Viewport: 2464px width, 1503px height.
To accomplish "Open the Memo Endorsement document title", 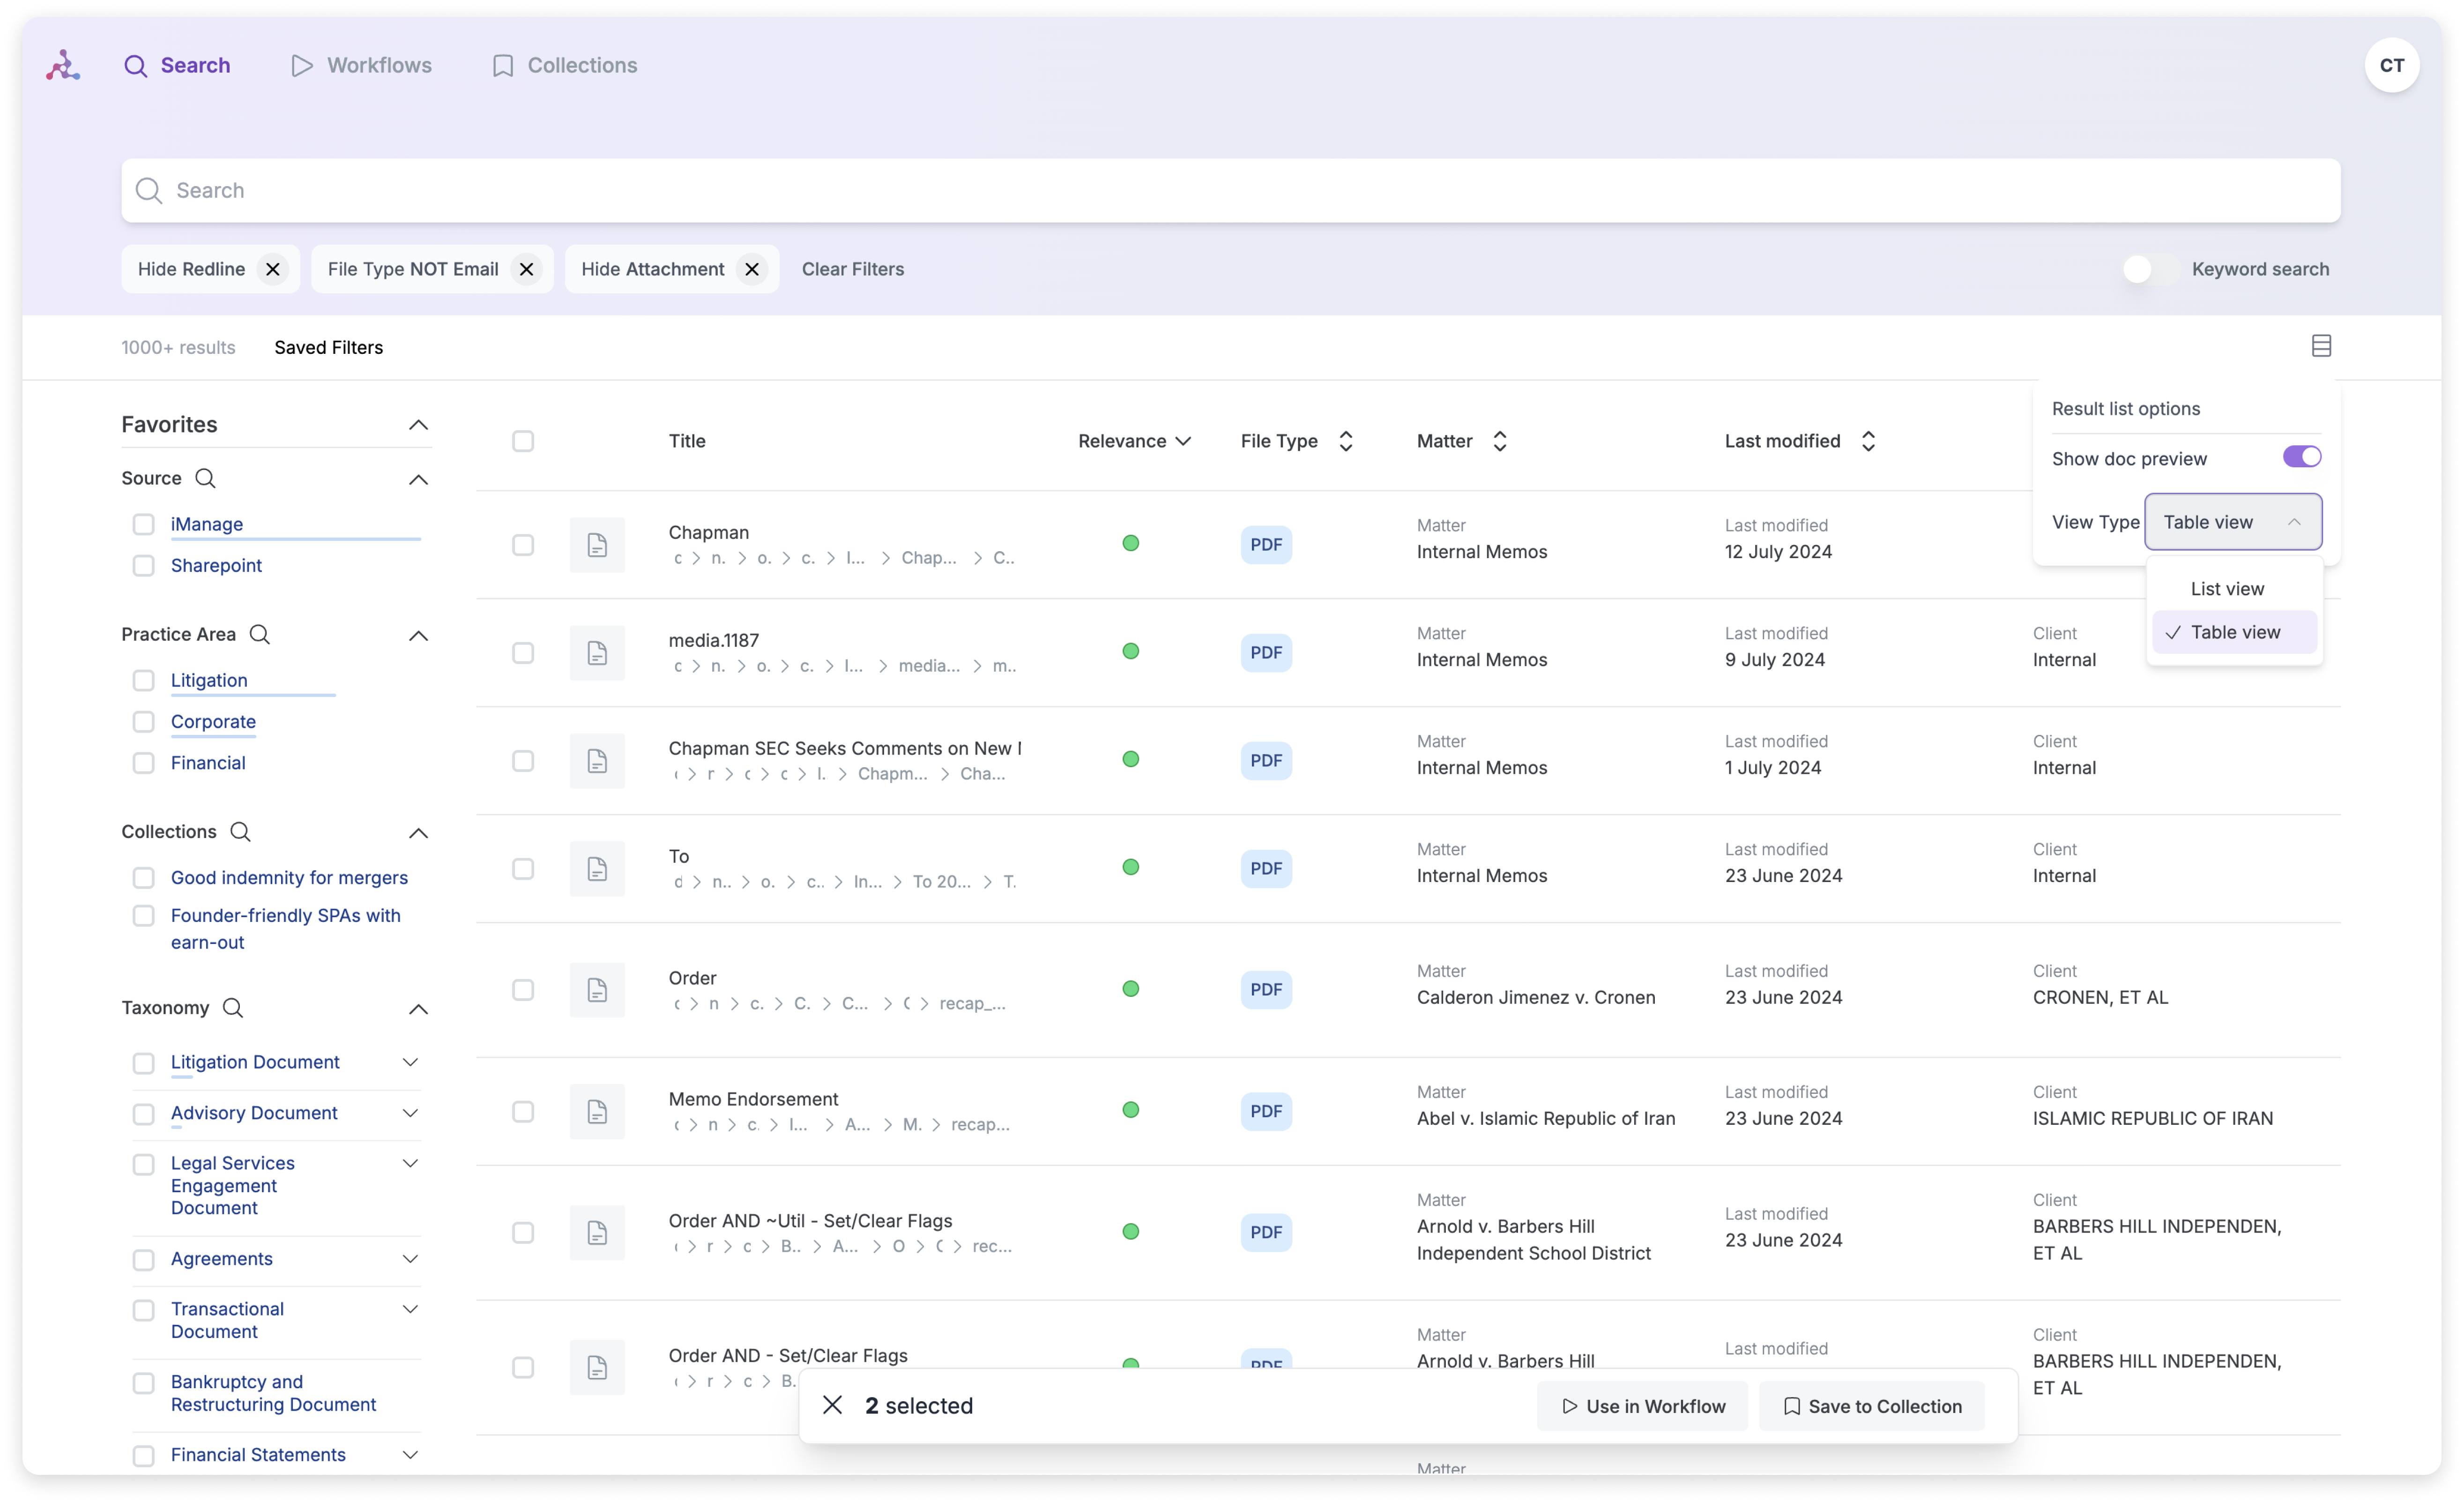I will (x=753, y=1099).
